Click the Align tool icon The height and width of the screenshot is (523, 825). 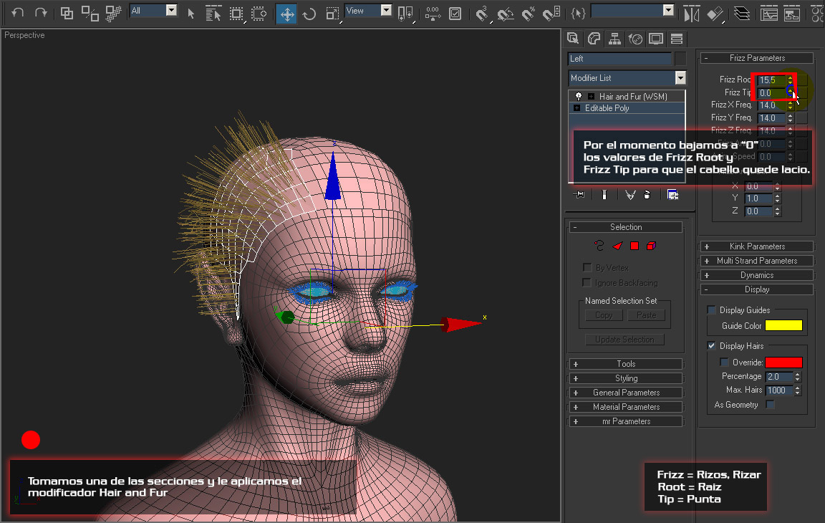click(x=715, y=14)
